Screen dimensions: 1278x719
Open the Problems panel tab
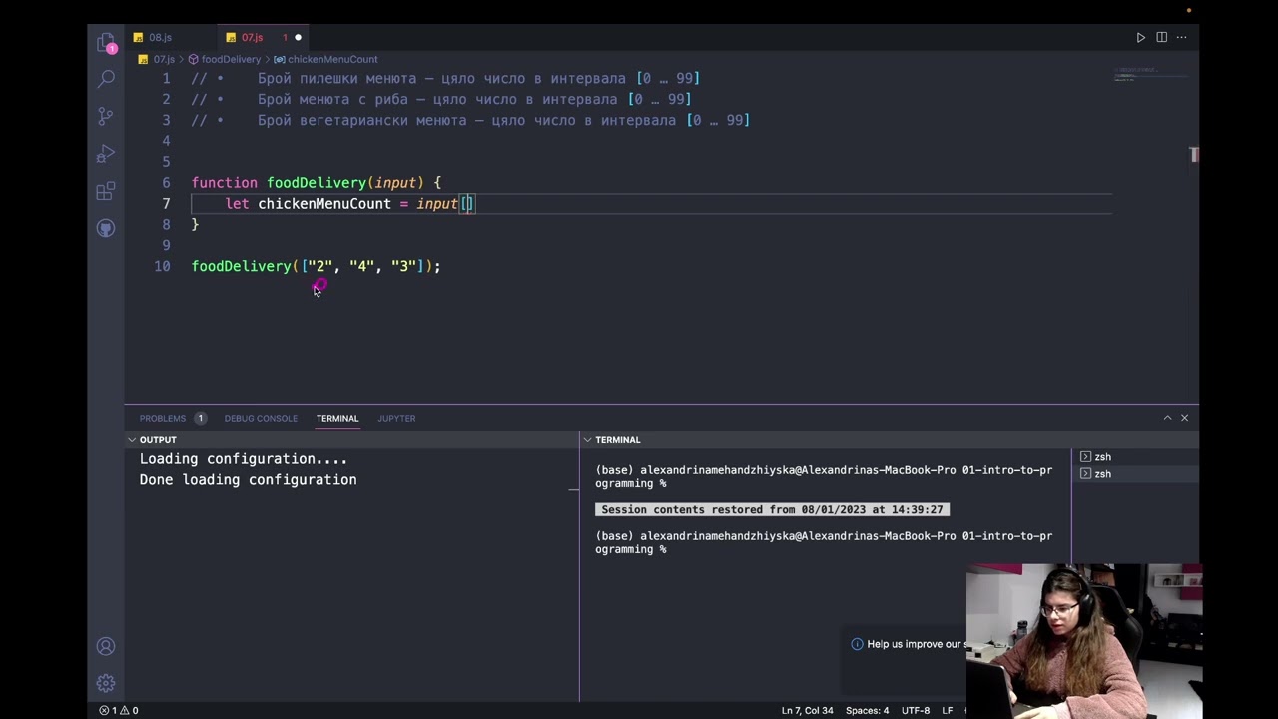click(x=163, y=419)
